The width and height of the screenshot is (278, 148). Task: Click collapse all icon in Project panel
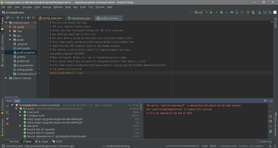(x=22, y=18)
